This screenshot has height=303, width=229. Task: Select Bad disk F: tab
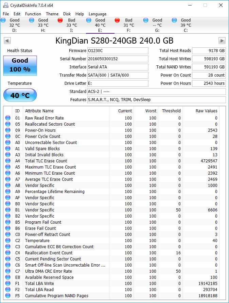129,25
